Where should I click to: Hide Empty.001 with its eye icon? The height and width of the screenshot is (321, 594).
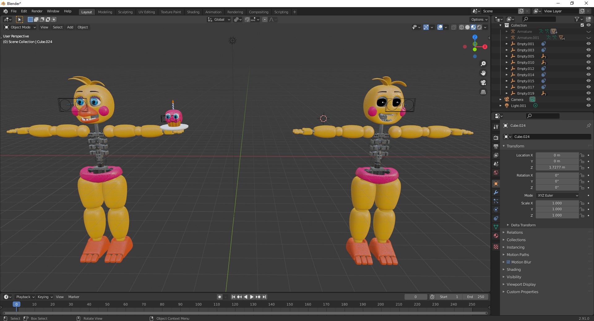pyautogui.click(x=588, y=44)
